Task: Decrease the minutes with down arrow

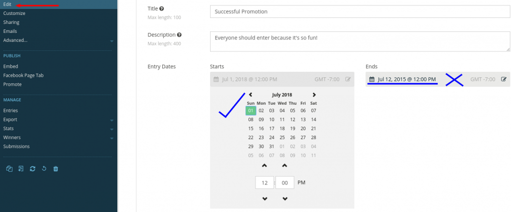Action: click(x=285, y=199)
